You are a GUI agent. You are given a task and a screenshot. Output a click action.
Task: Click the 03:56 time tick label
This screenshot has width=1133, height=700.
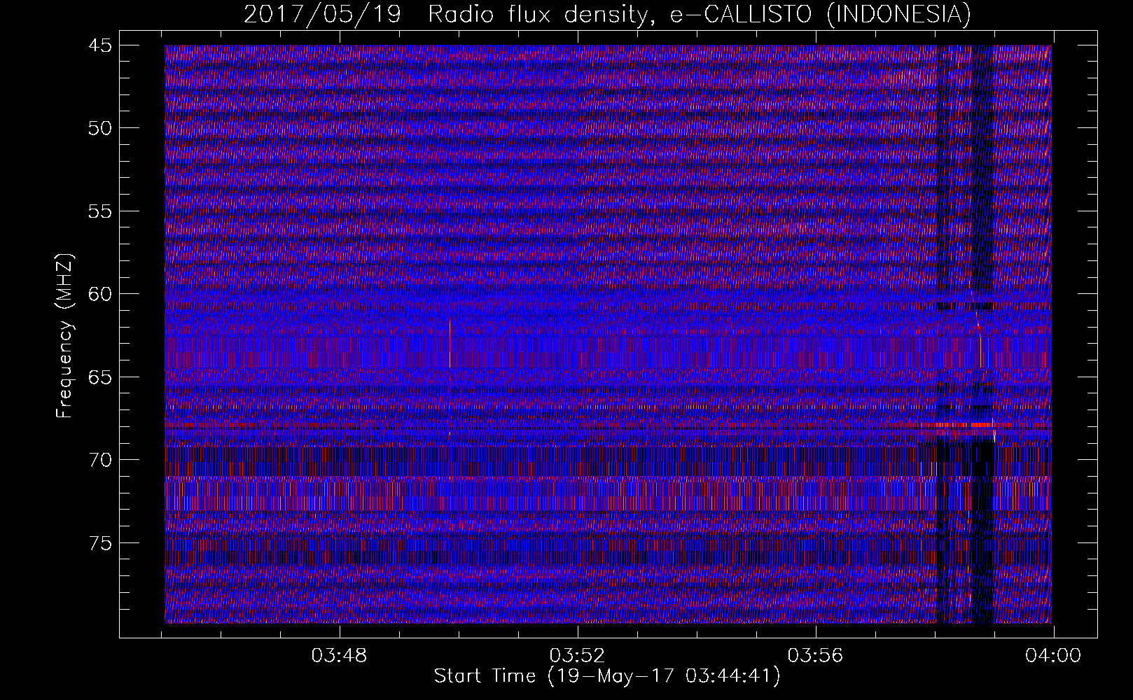coord(815,656)
